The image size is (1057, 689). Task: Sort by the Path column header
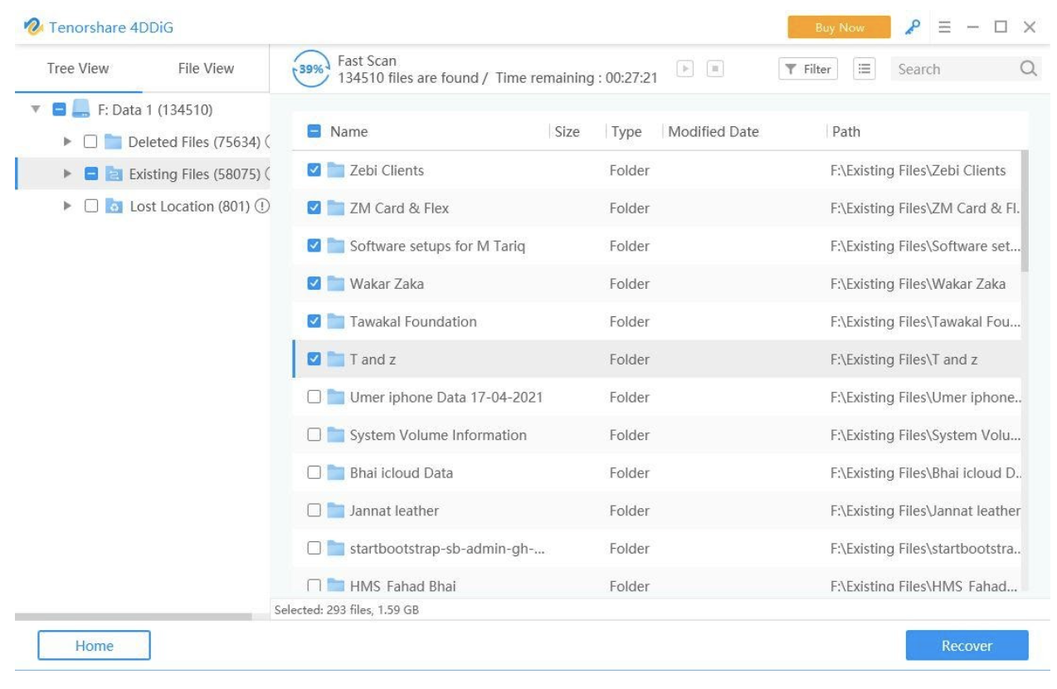846,131
